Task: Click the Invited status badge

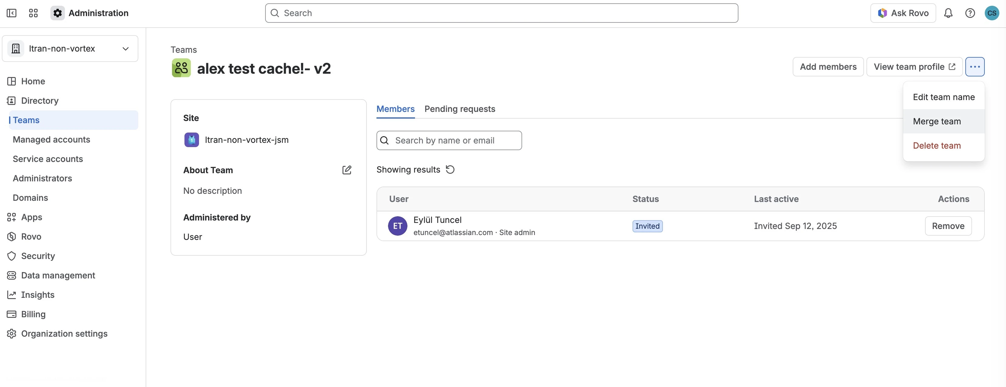Action: click(x=647, y=226)
